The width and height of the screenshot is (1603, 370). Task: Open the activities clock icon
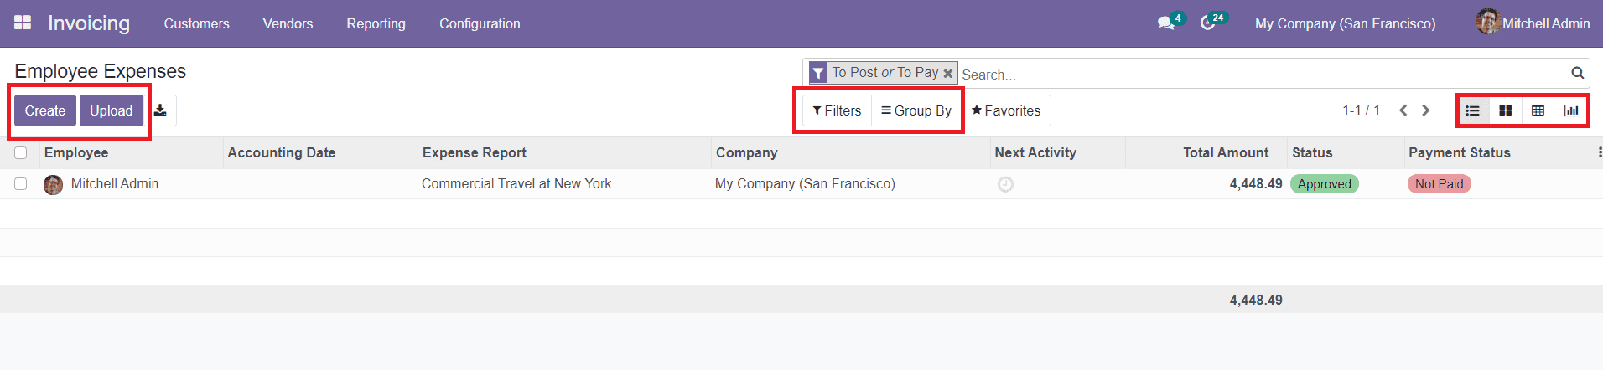[1208, 23]
